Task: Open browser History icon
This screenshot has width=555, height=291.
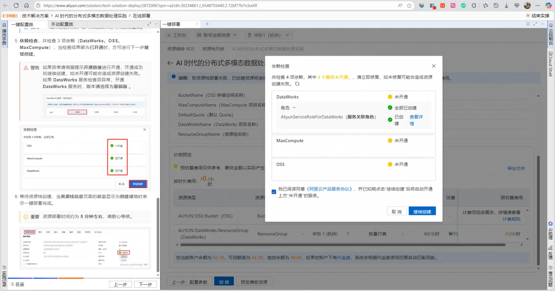Action: tap(496, 6)
